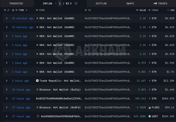This screenshot has height=122, width=176.
Task: Click the Trade Republic logo icon
Action: pyautogui.click(x=37, y=81)
